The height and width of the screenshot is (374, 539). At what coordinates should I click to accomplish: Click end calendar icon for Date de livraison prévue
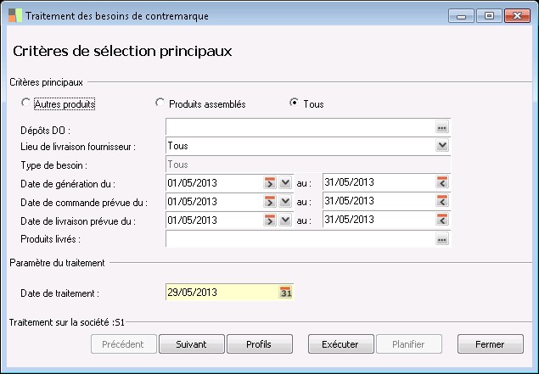pos(441,220)
